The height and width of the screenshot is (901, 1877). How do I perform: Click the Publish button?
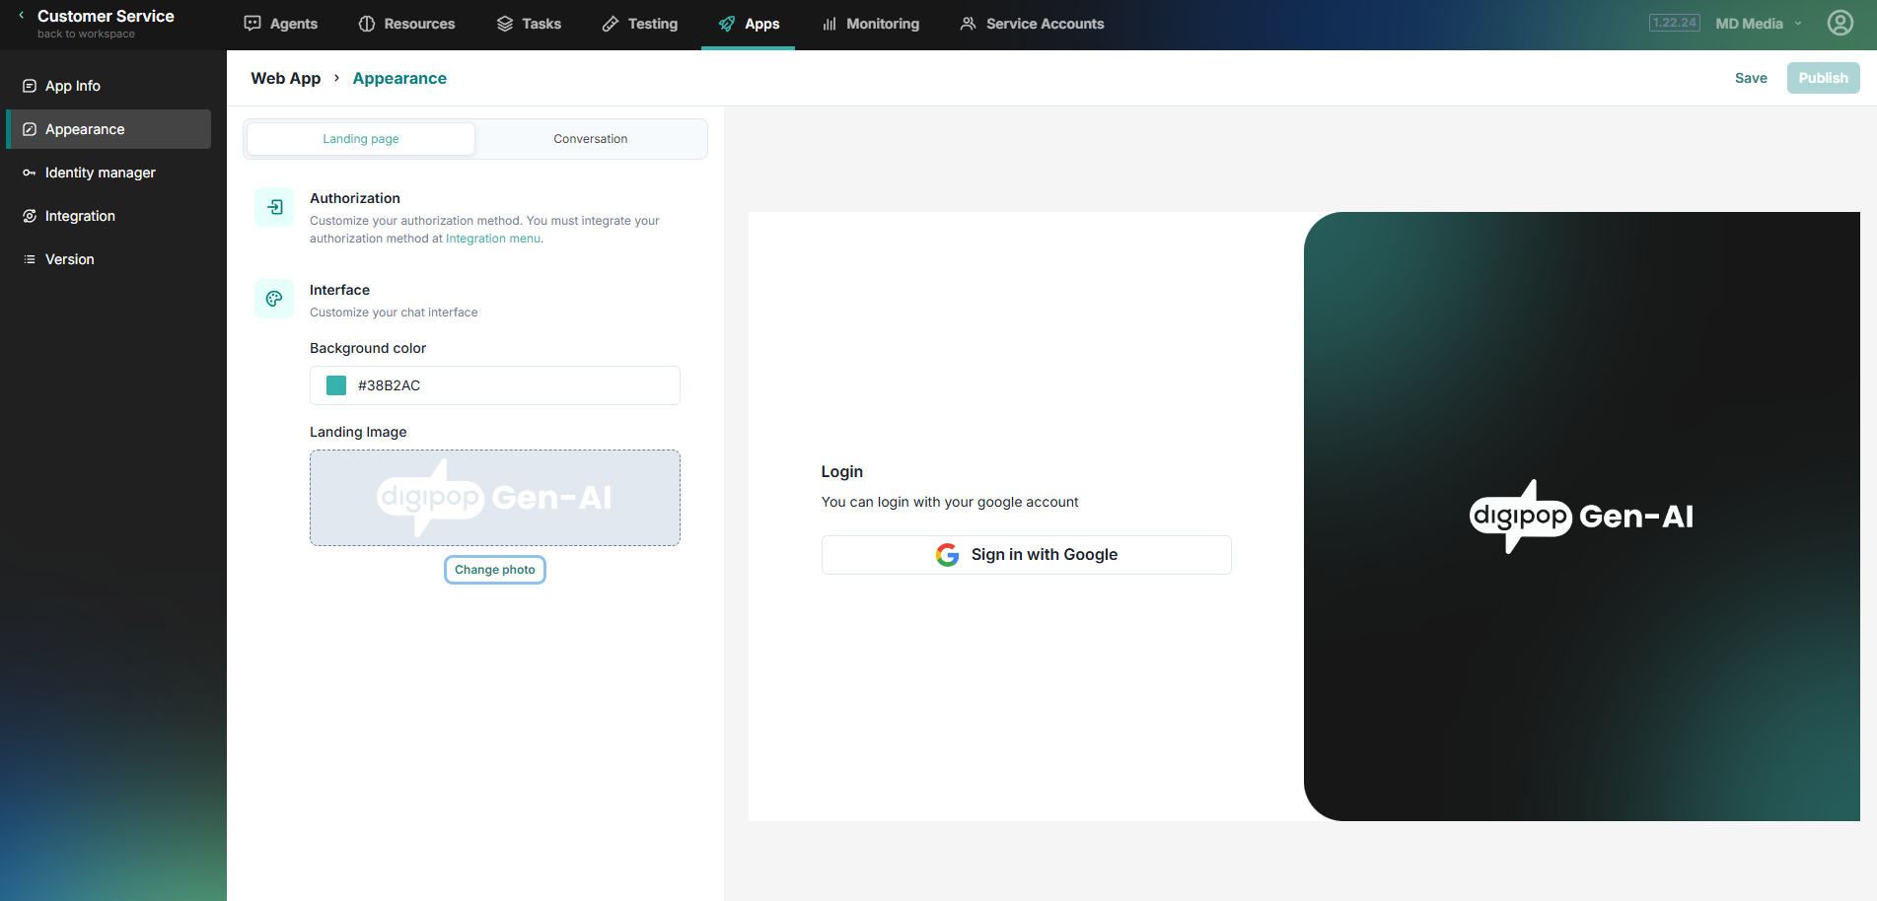click(x=1822, y=78)
